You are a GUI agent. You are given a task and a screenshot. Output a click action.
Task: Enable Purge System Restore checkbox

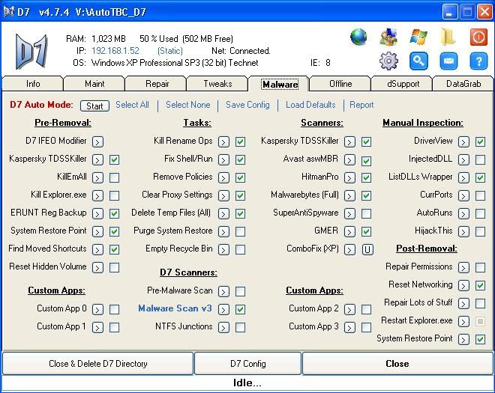click(x=240, y=231)
